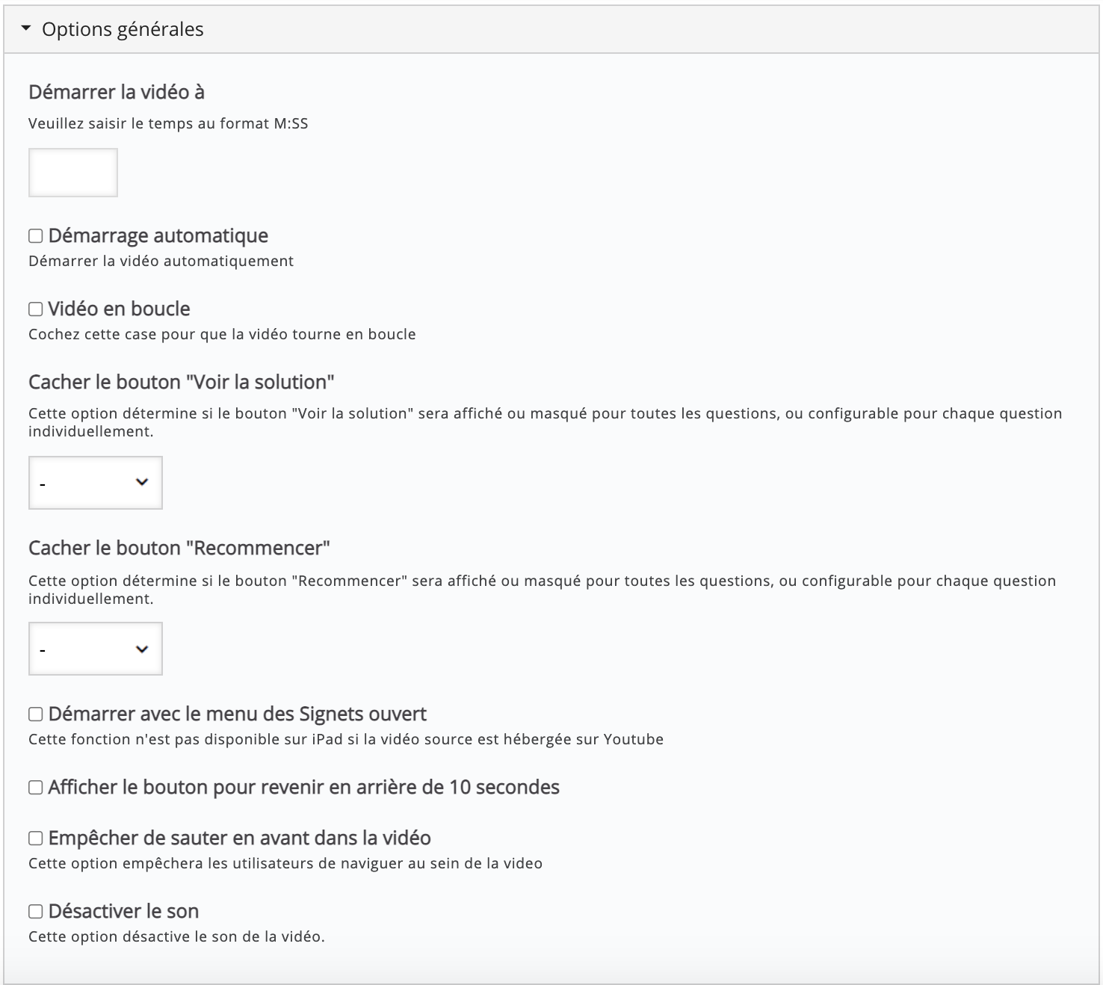Focus the video start time input field
The height and width of the screenshot is (985, 1103).
(x=73, y=173)
